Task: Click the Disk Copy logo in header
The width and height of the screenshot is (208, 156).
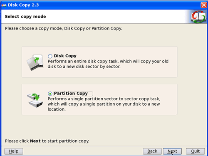Action: [x=198, y=17]
